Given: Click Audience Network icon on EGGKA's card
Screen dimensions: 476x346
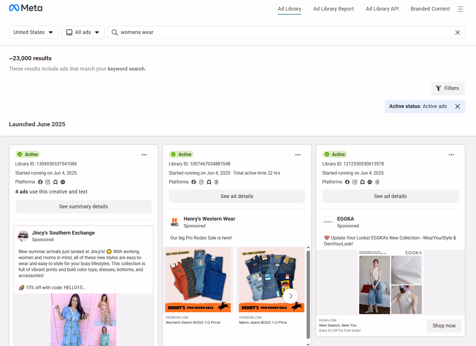Looking at the screenshot, I should click(x=362, y=182).
